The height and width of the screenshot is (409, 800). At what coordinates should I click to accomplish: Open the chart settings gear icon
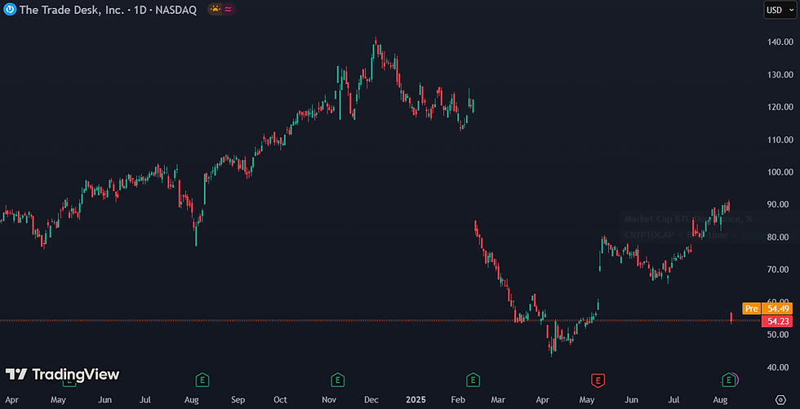780,399
